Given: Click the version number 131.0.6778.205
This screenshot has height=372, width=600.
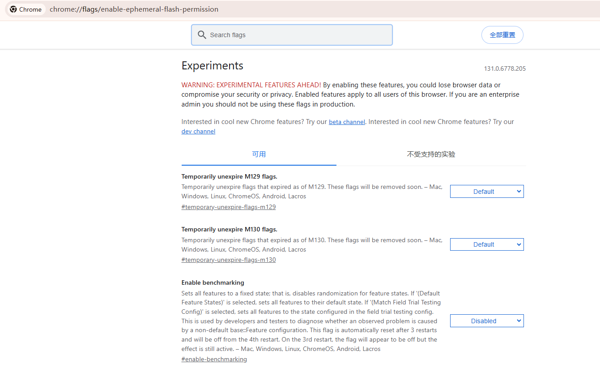Looking at the screenshot, I should click(x=505, y=69).
